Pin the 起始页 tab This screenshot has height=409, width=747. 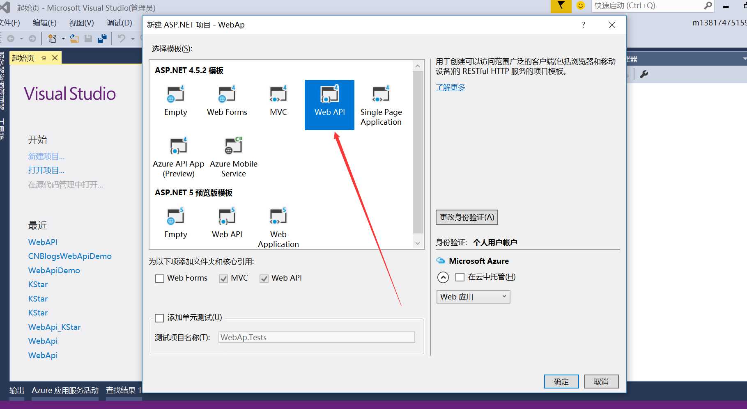point(43,58)
